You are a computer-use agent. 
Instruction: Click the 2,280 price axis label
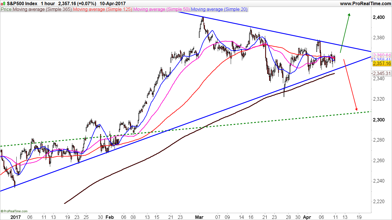[x=379, y=140]
